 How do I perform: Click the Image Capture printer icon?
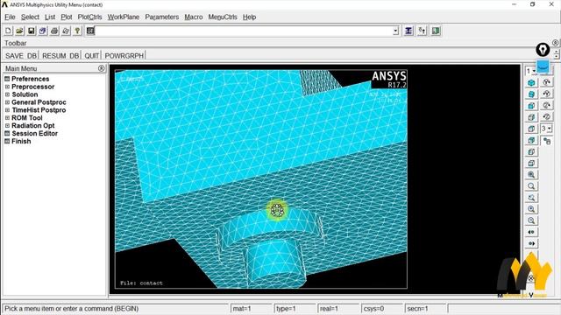click(54, 31)
